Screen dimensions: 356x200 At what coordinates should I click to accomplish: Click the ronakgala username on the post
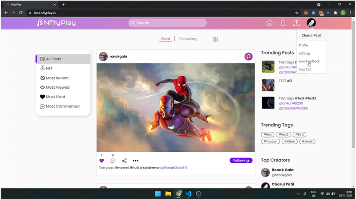pyautogui.click(x=118, y=57)
